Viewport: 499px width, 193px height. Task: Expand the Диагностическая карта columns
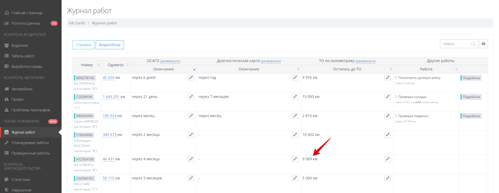(x=271, y=61)
